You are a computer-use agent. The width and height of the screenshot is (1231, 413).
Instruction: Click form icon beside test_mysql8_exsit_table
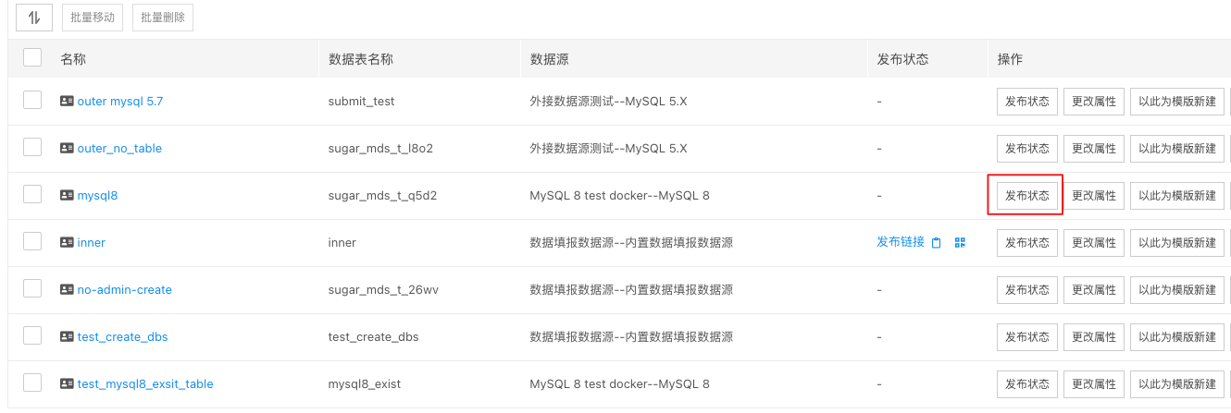click(x=67, y=384)
